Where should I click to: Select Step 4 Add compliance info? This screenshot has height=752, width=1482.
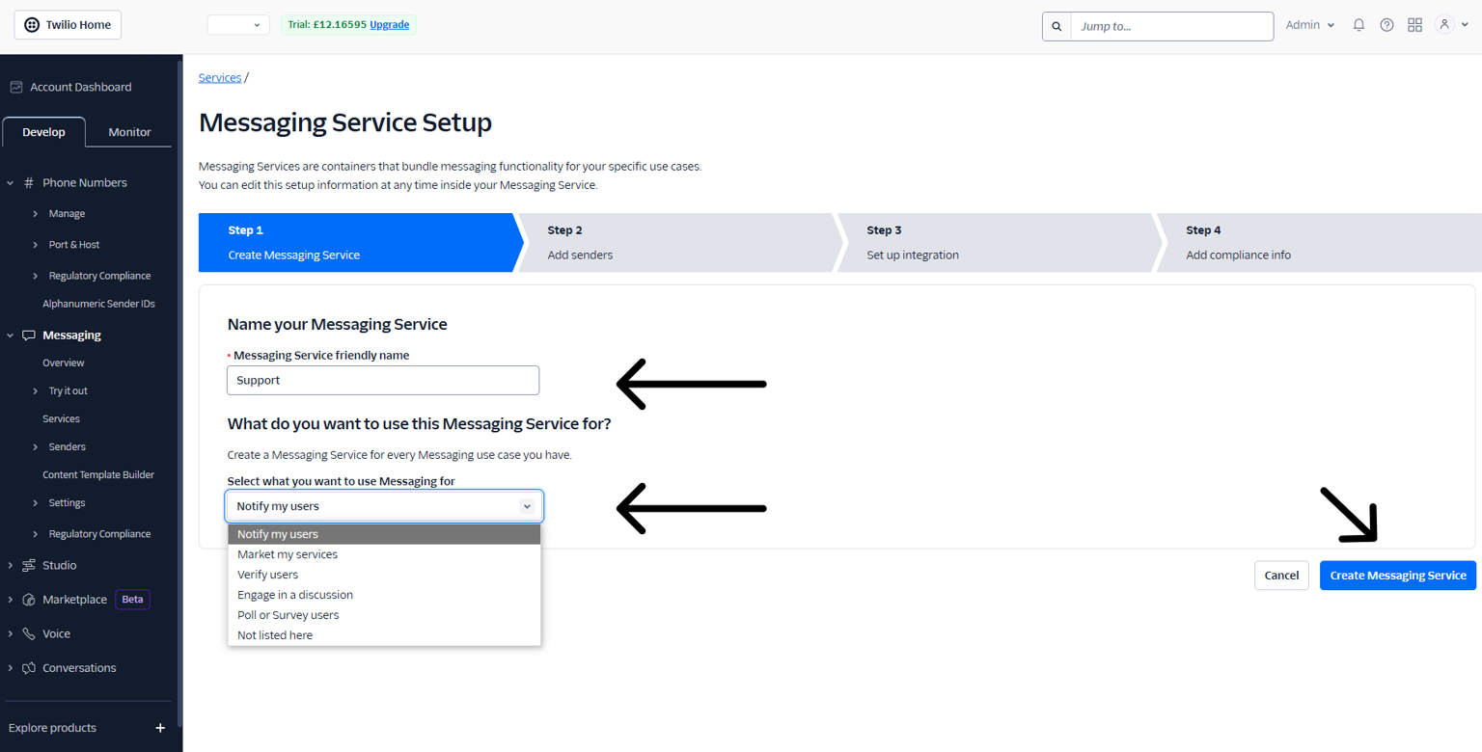click(1319, 243)
